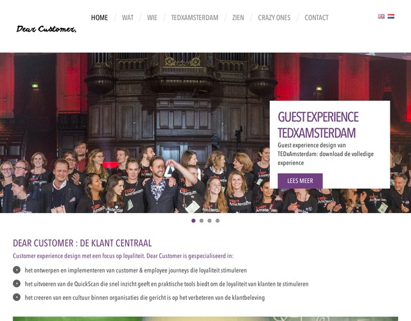Open the TEDXAMSTERDAM menu item
Viewport: 411px width, 321px height.
pos(195,17)
